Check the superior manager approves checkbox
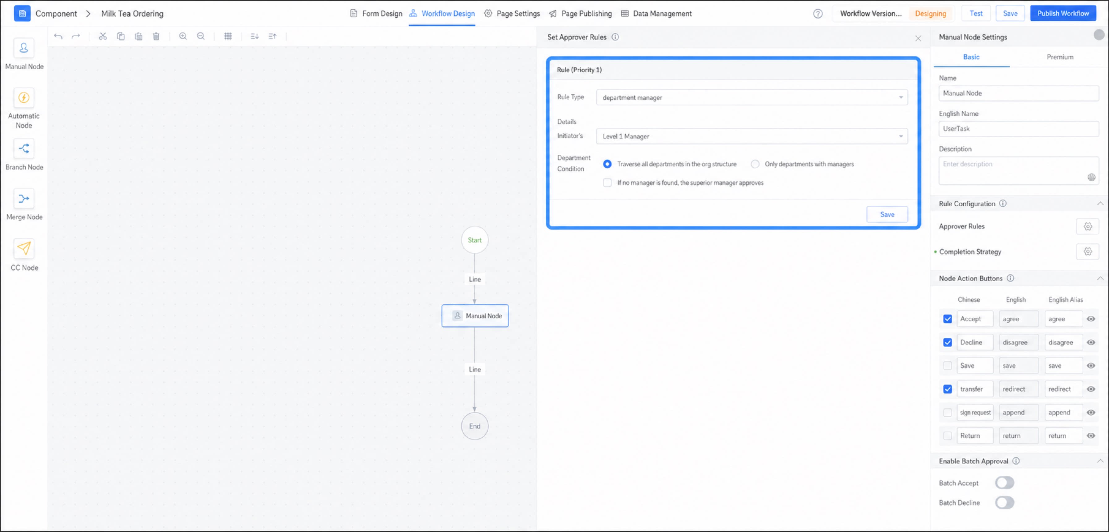This screenshot has width=1109, height=532. tap(607, 182)
